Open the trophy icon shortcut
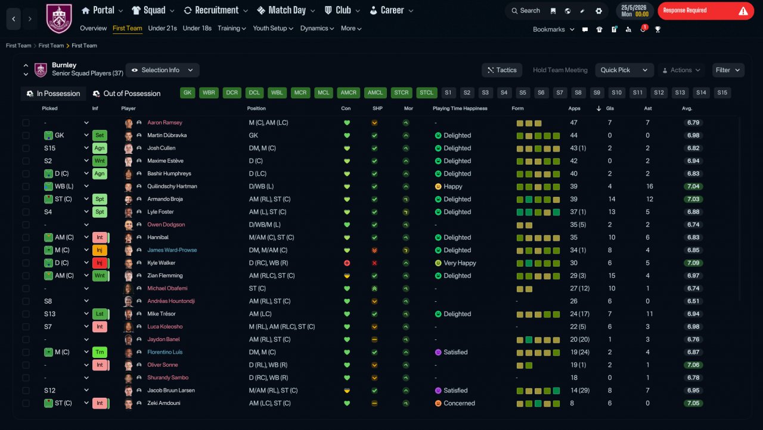The image size is (763, 430). 657,29
